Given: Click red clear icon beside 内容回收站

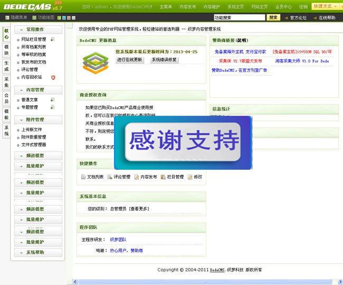Looking at the screenshot, I should [x=53, y=77].
